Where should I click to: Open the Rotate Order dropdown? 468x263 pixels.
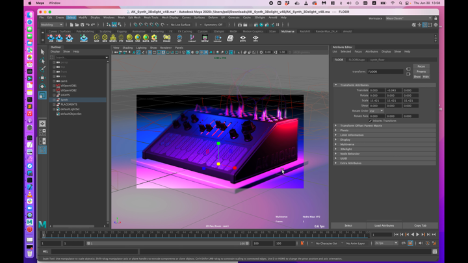pos(376,111)
